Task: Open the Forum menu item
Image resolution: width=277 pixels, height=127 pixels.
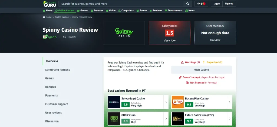Action: coord(141,11)
